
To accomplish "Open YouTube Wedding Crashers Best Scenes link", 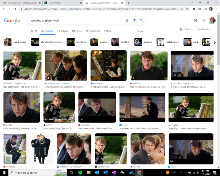I will click(148, 87).
